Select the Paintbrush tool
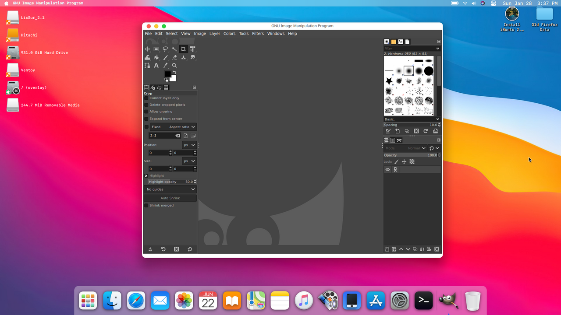The height and width of the screenshot is (315, 561). 165,57
